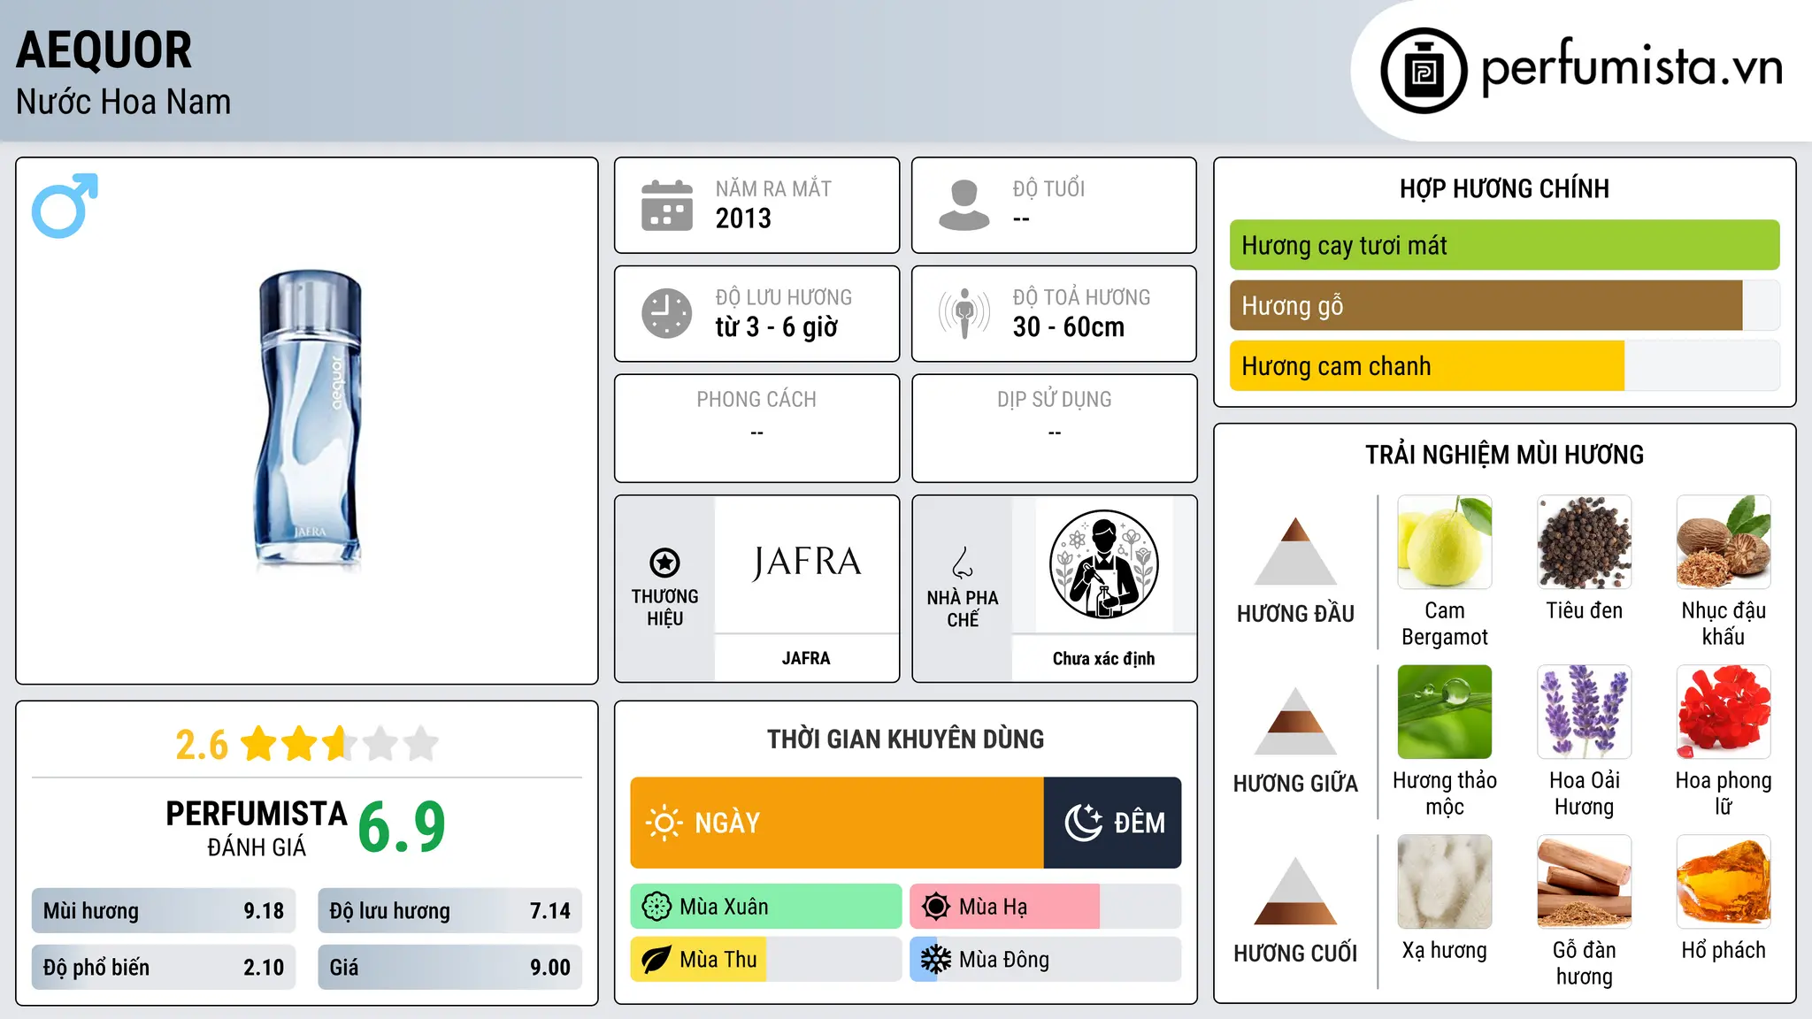Click the sun icon for Mùa Hạ
Viewport: 1812px width, 1019px height.
(x=935, y=907)
